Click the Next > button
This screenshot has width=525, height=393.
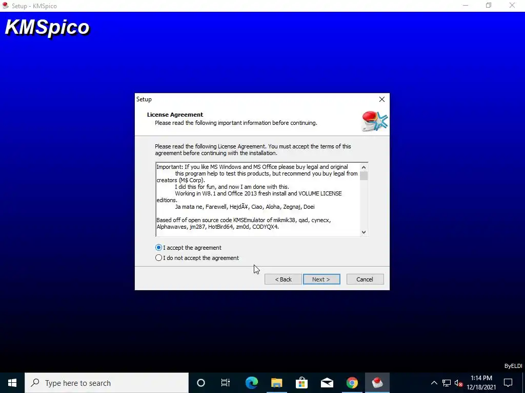coord(321,279)
